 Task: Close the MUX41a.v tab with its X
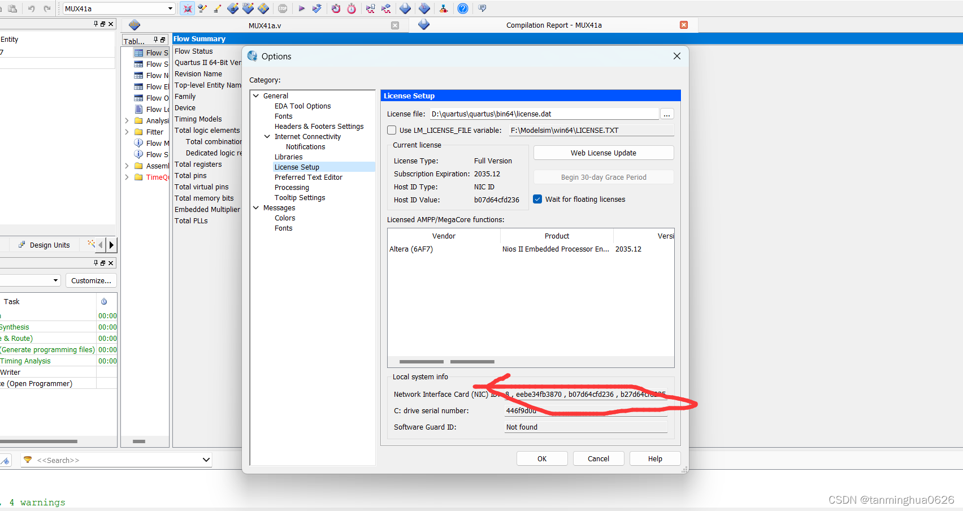[x=395, y=25]
